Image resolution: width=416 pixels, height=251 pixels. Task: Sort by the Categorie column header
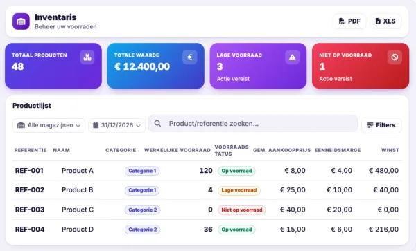(121, 150)
